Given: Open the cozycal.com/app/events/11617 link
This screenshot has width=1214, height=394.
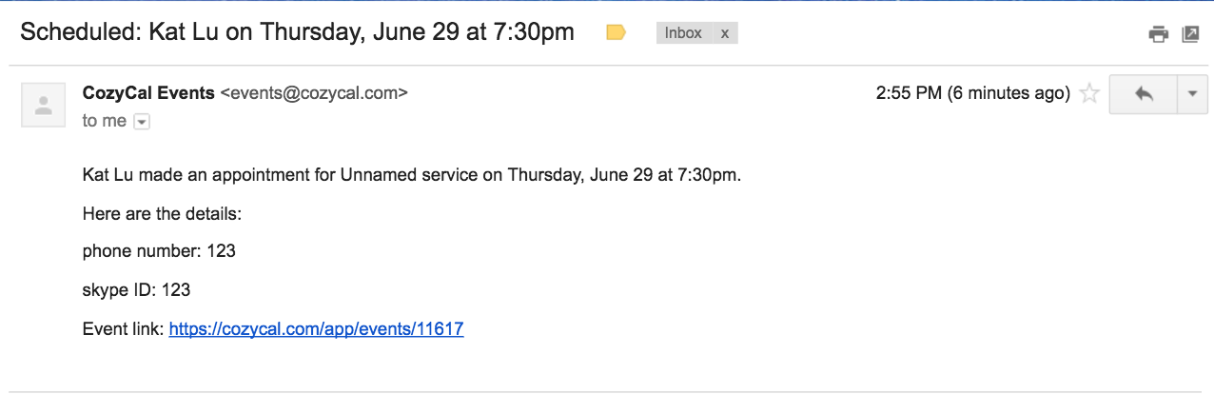Looking at the screenshot, I should [316, 329].
